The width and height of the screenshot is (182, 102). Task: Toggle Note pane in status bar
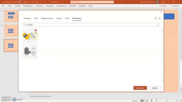(x=135, y=101)
